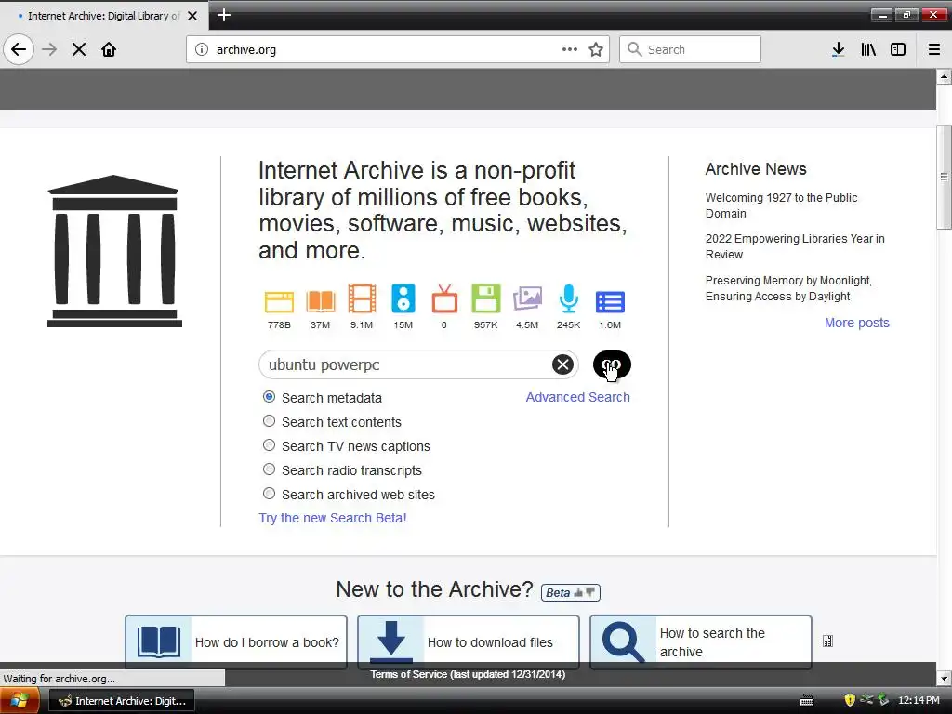Open Welcoming 1927 to the Public Domain post
Screen dimensions: 952x714
pos(781,205)
